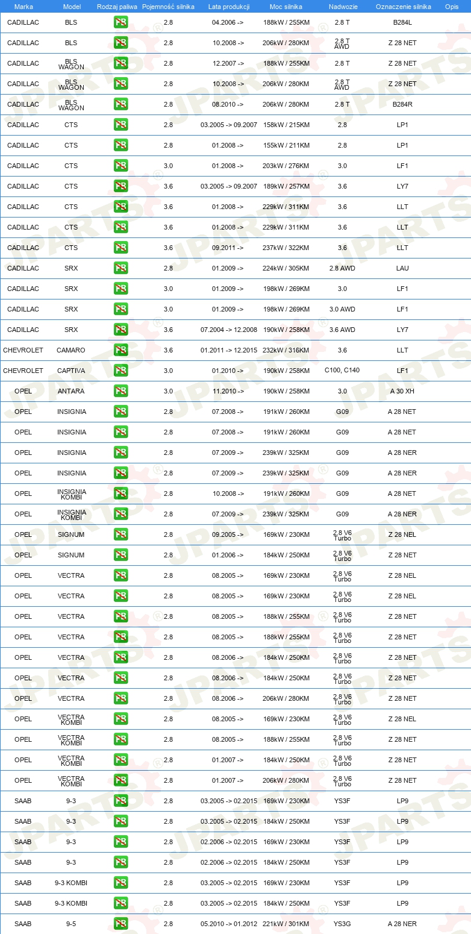This screenshot has width=471, height=934.
Task: Click the Rodzaj paliwa column header
Action: [117, 7]
